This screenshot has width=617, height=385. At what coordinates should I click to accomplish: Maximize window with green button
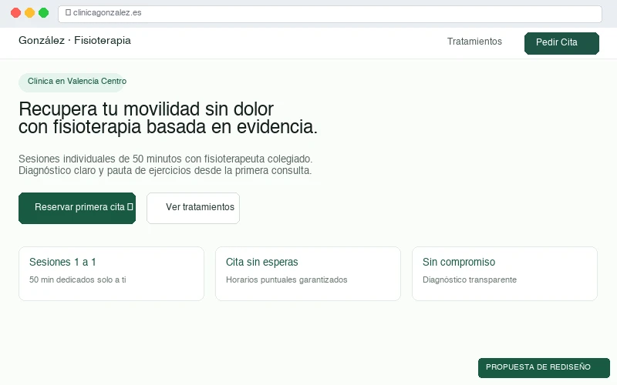click(44, 13)
